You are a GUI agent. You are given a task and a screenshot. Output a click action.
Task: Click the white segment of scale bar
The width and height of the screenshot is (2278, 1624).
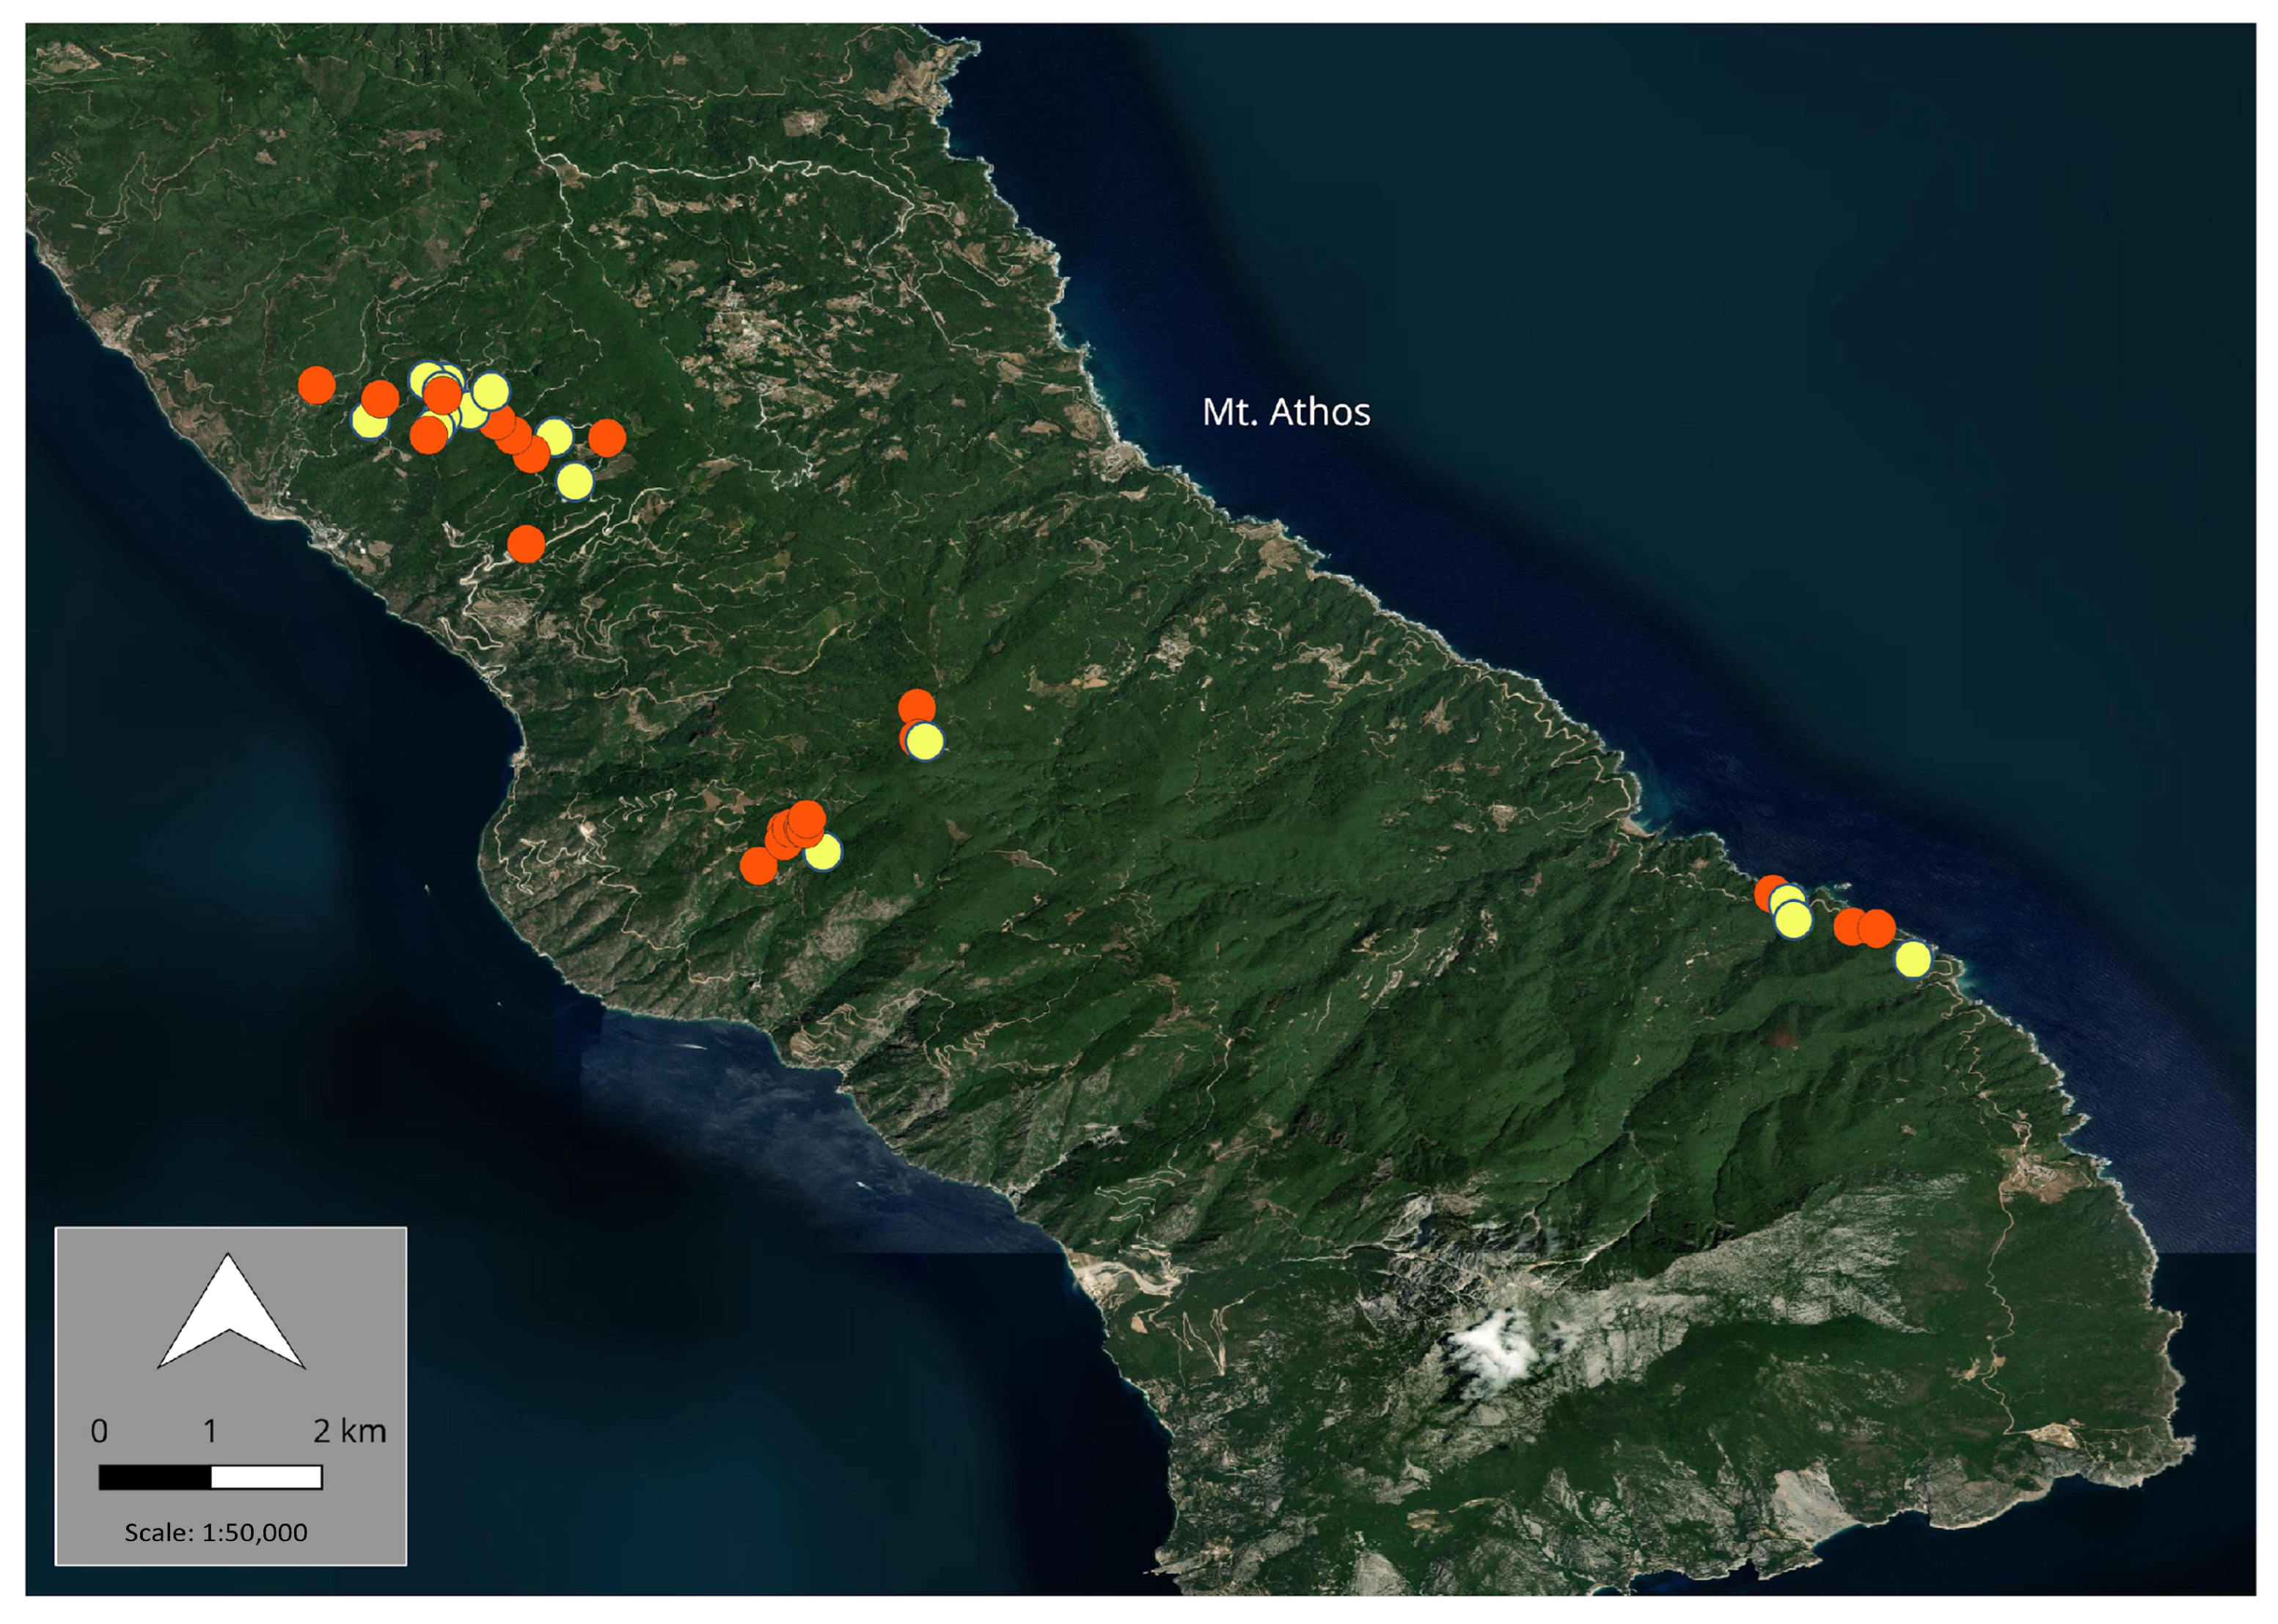pyautogui.click(x=266, y=1477)
